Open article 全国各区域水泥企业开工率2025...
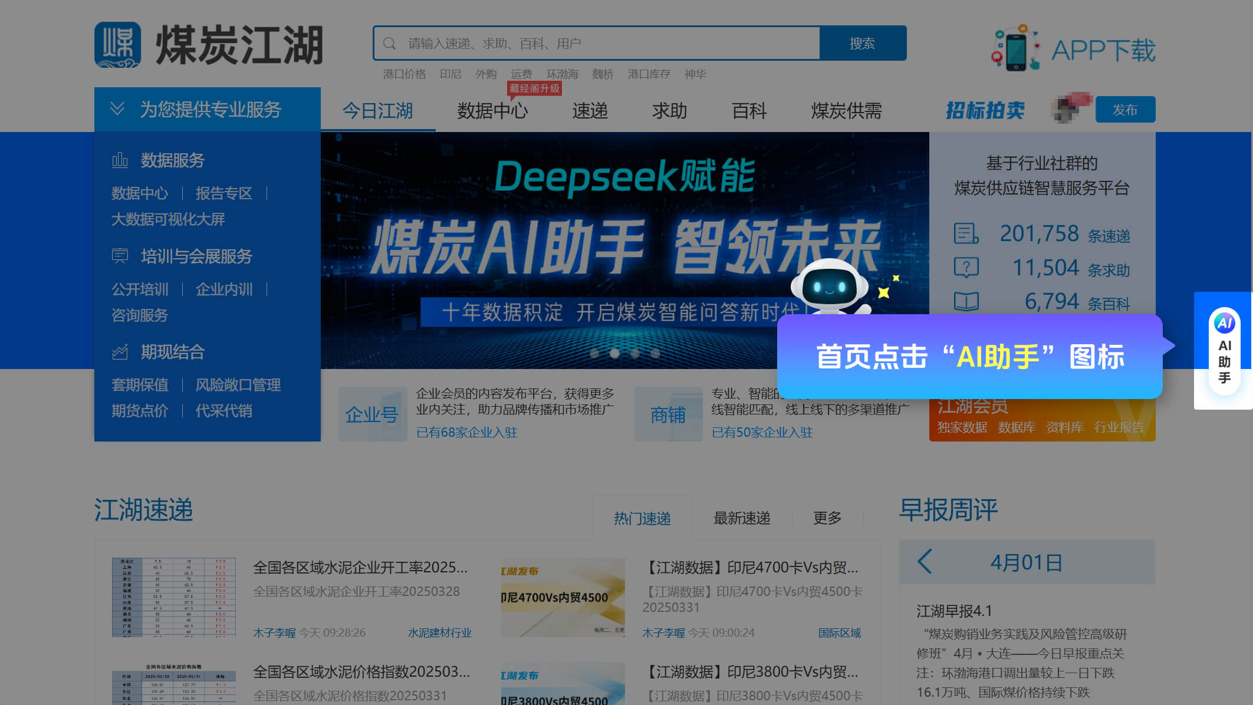 (x=360, y=567)
